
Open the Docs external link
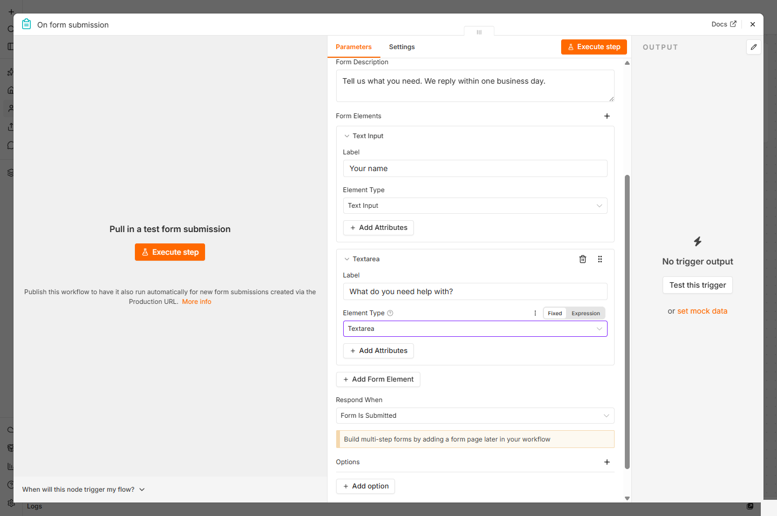pos(724,24)
